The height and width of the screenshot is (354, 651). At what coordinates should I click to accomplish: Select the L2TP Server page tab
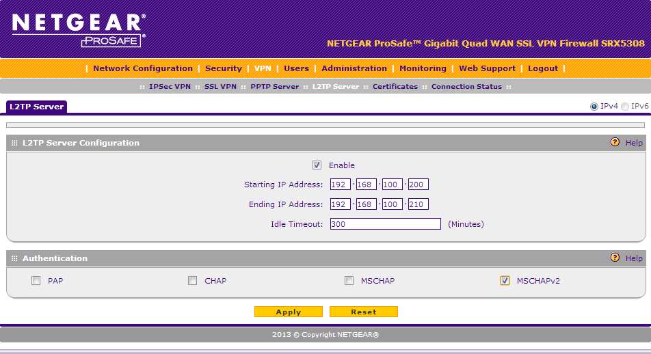click(x=36, y=107)
